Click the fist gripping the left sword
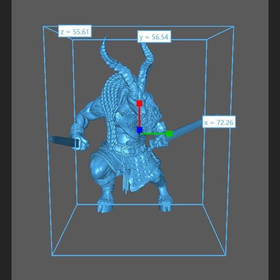Viewport: 280px width, 280px height. [x=83, y=143]
